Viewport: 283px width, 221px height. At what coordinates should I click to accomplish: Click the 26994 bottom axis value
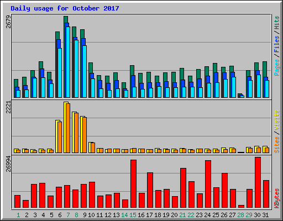pyautogui.click(x=8, y=164)
